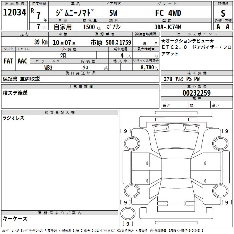The width and height of the screenshot is (234, 234).
Task: Select the color number WB3
Action: [x=48, y=67]
